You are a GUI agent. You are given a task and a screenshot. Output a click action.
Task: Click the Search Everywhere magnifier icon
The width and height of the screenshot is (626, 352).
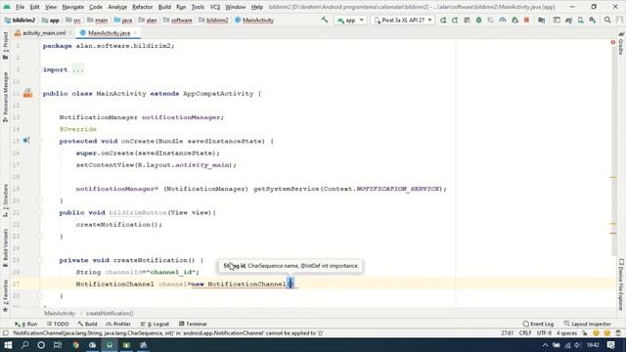(x=607, y=20)
